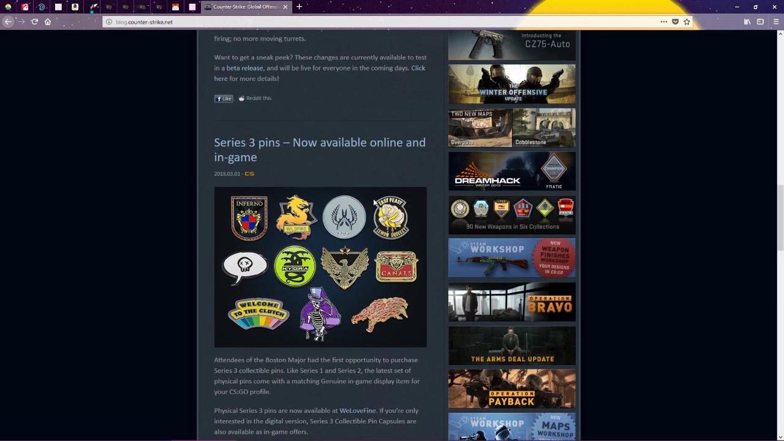Open the Winter Offensive Update banner
This screenshot has width=784, height=441.
(512, 84)
